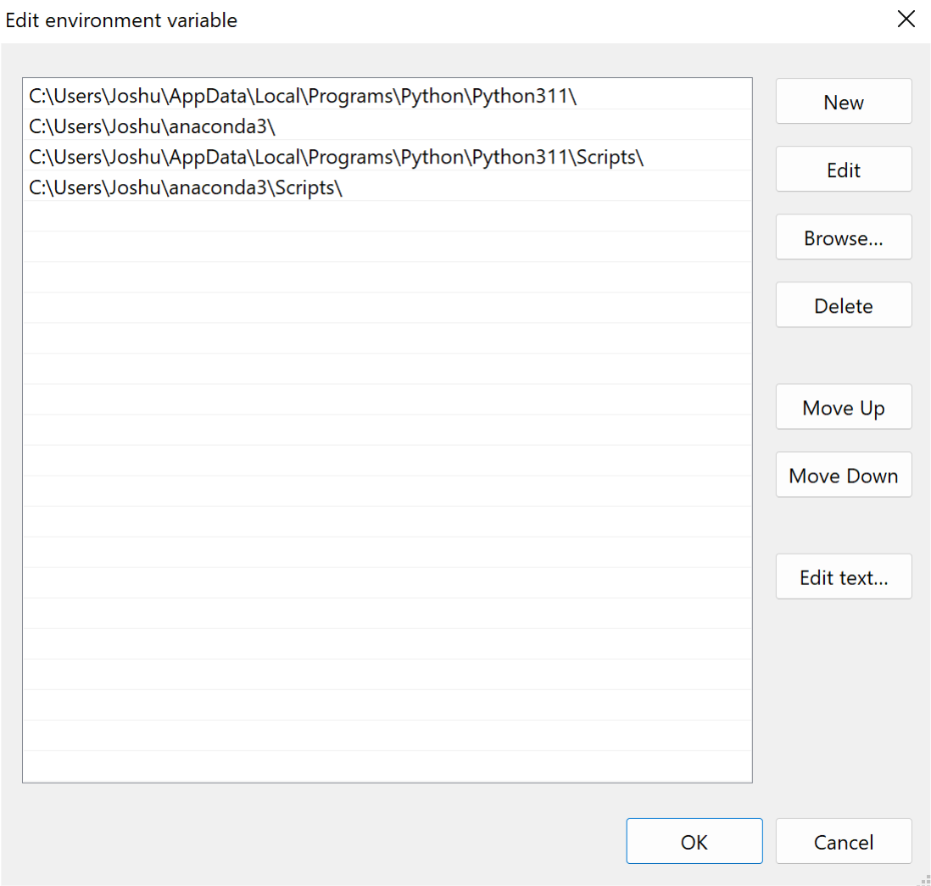Image resolution: width=931 pixels, height=886 pixels.
Task: Select the Python311\ path entry
Action: click(387, 95)
